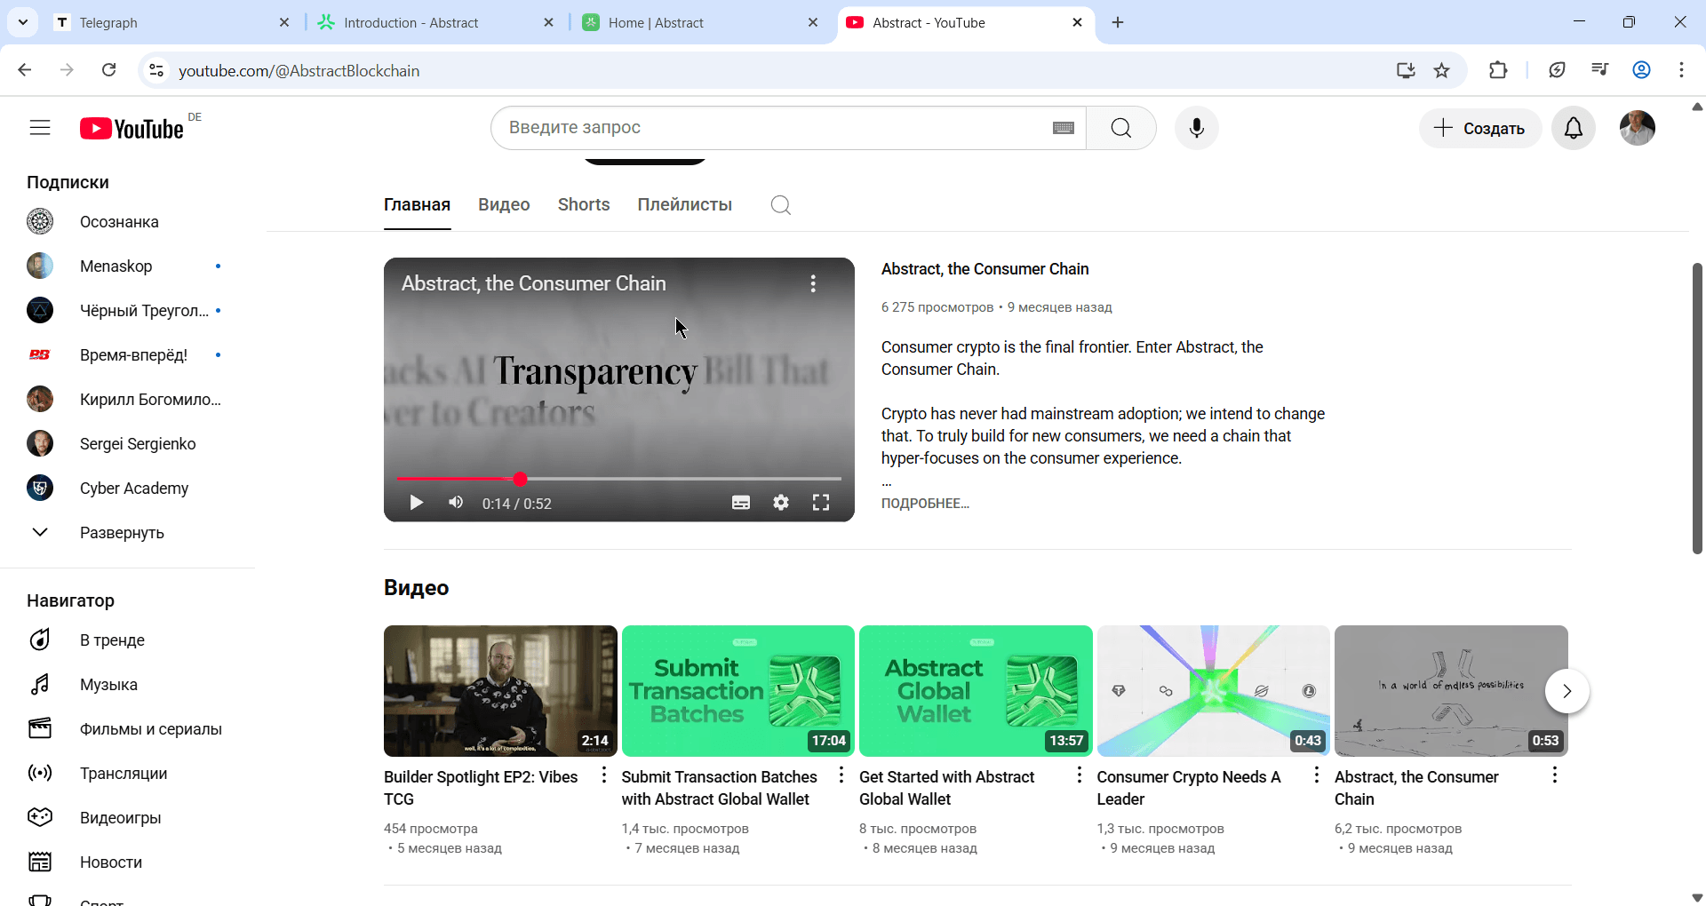1706x906 pixels.
Task: Switch to the Видео channel tab
Action: (x=504, y=205)
